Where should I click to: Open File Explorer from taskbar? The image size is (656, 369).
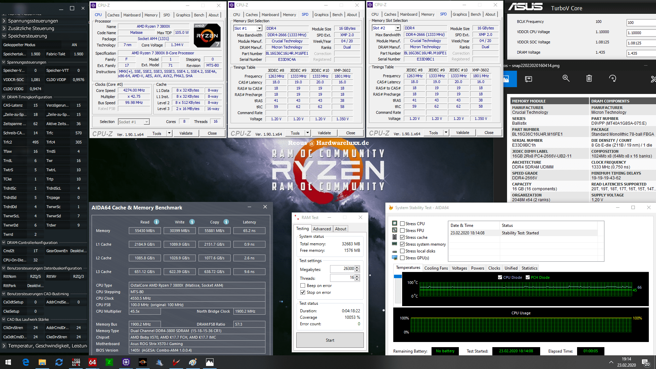[x=42, y=362]
